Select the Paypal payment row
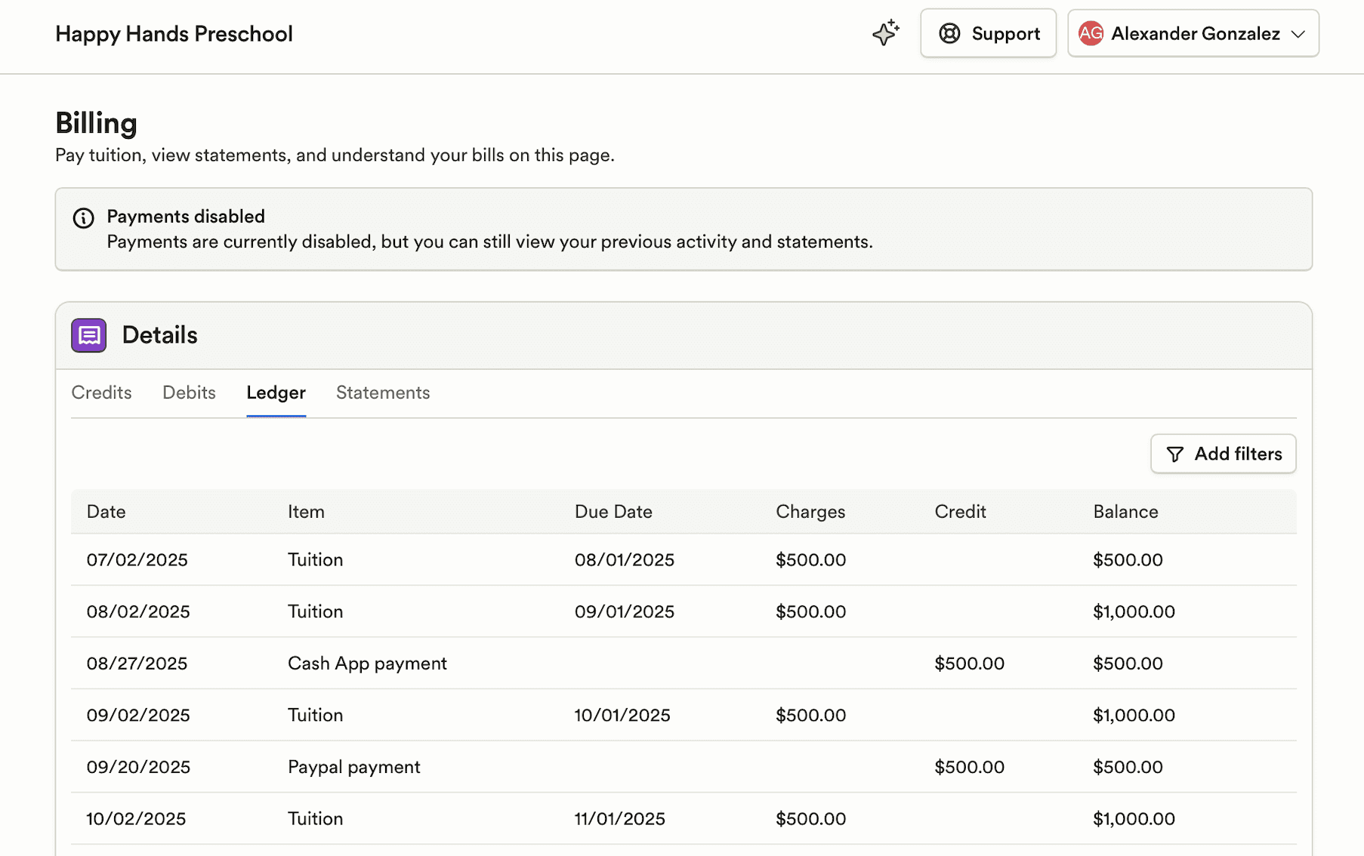This screenshot has height=856, width=1364. point(353,766)
